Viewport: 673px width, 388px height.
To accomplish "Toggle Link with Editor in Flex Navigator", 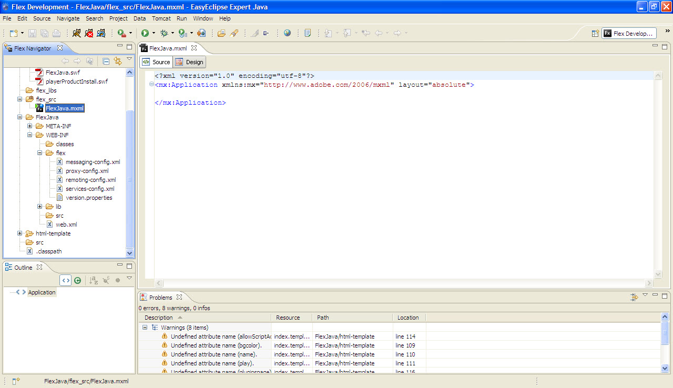I will coord(117,61).
